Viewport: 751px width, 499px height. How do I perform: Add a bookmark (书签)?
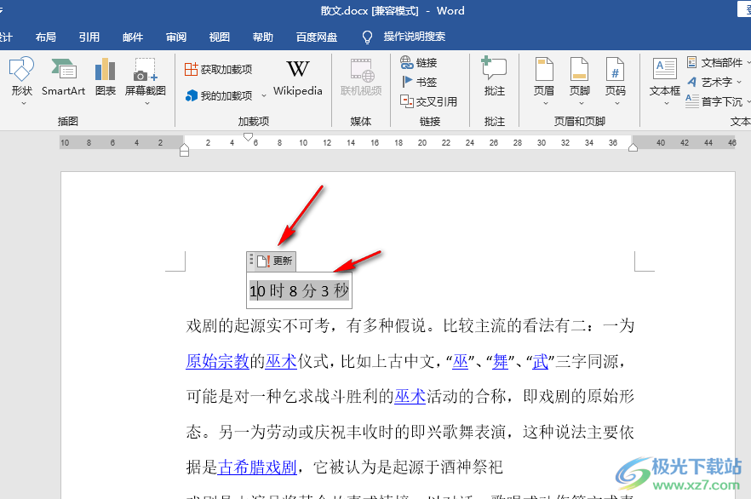(x=419, y=82)
